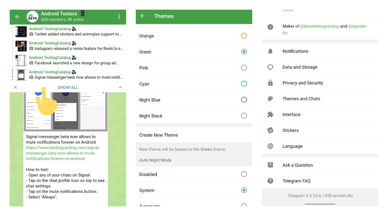This screenshot has height=216, width=388.
Task: Tap the Android Testers BETA group avatar
Action: coord(32,16)
